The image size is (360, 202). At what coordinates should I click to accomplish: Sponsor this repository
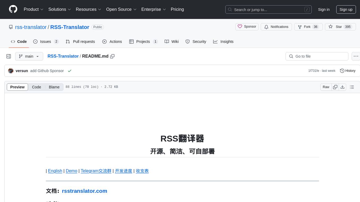click(247, 27)
